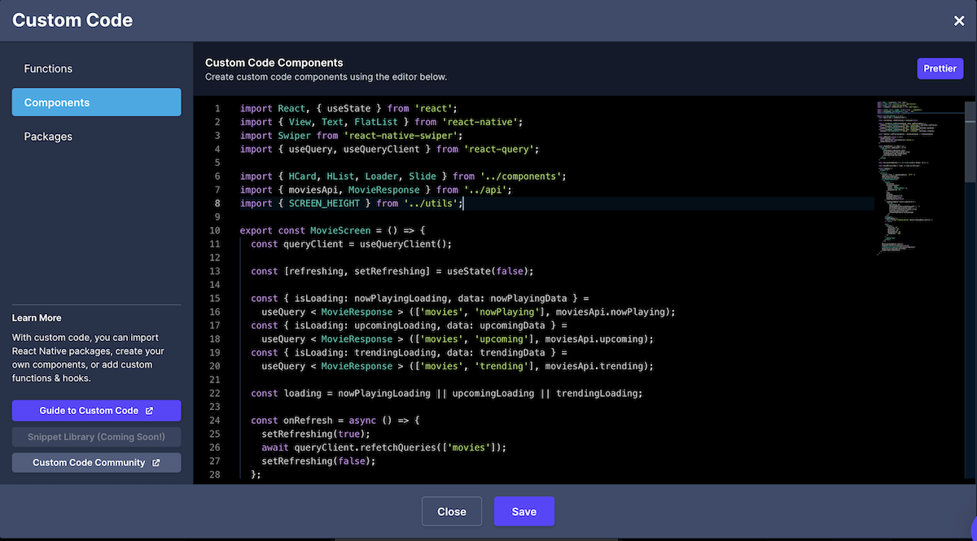Click the 'const loading' declaration line
Image resolution: width=977 pixels, height=541 pixels.
(447, 393)
